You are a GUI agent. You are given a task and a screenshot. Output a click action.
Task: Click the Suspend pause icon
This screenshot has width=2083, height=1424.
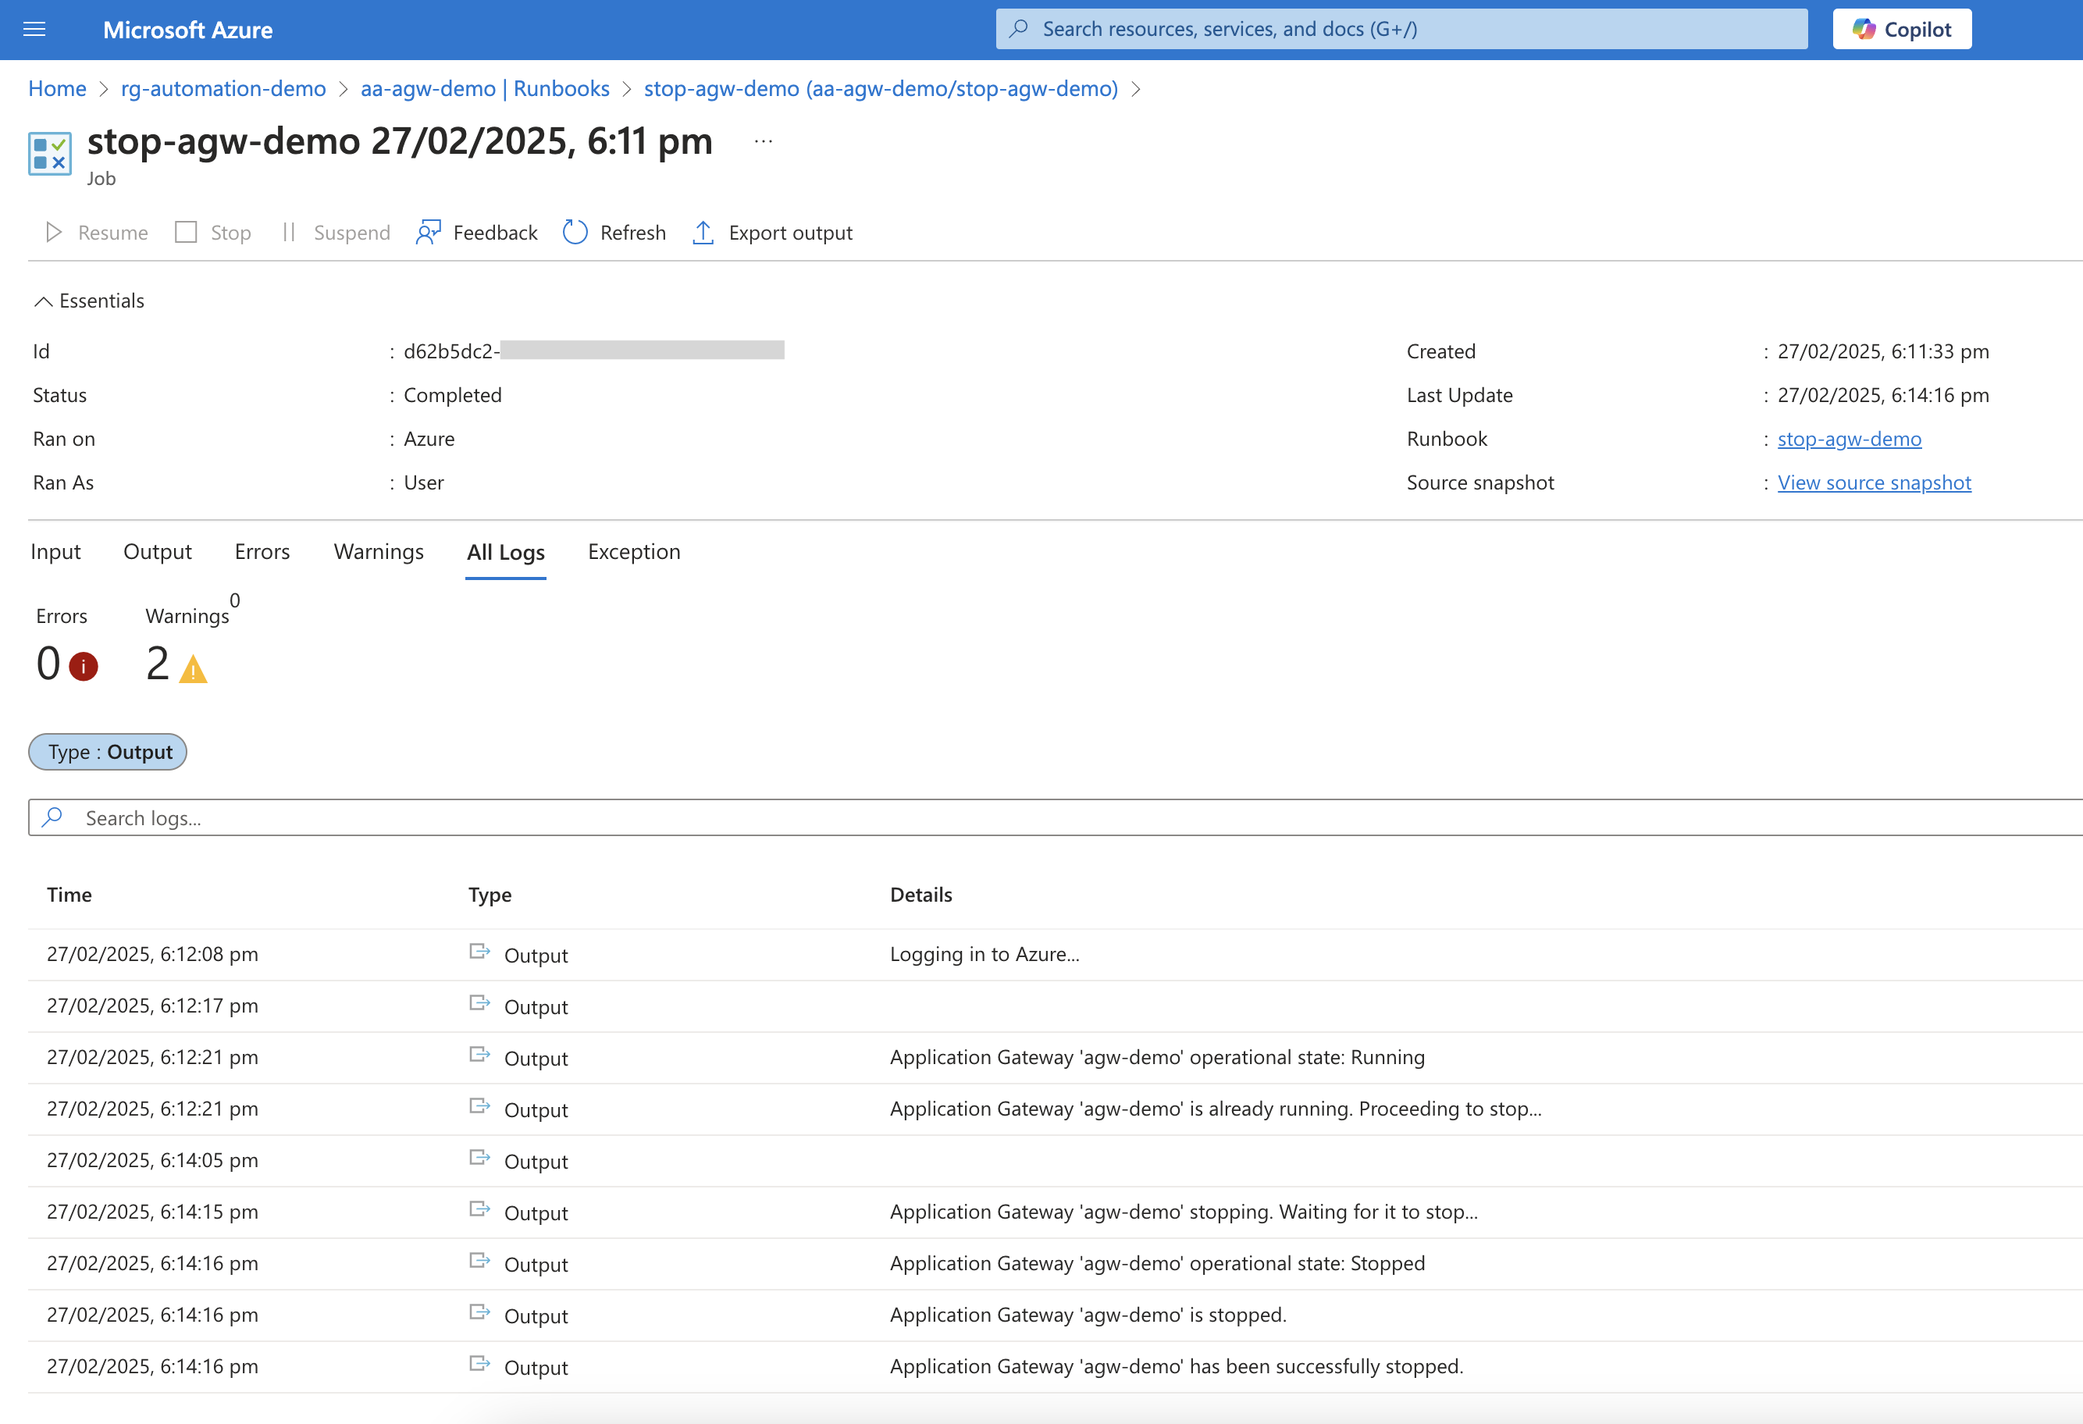pyautogui.click(x=289, y=232)
